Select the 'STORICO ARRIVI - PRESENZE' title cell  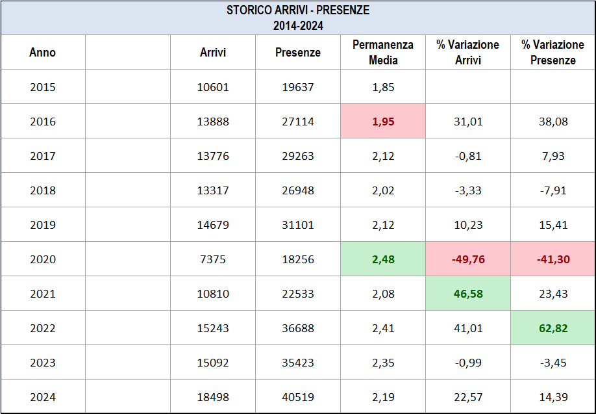[298, 18]
